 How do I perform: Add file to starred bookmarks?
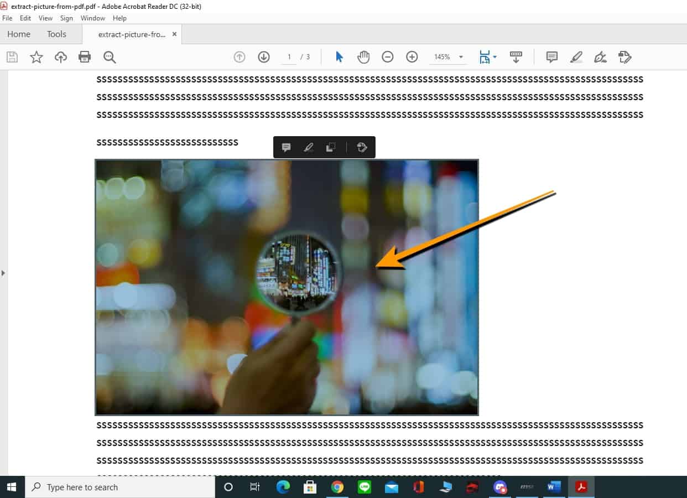37,57
